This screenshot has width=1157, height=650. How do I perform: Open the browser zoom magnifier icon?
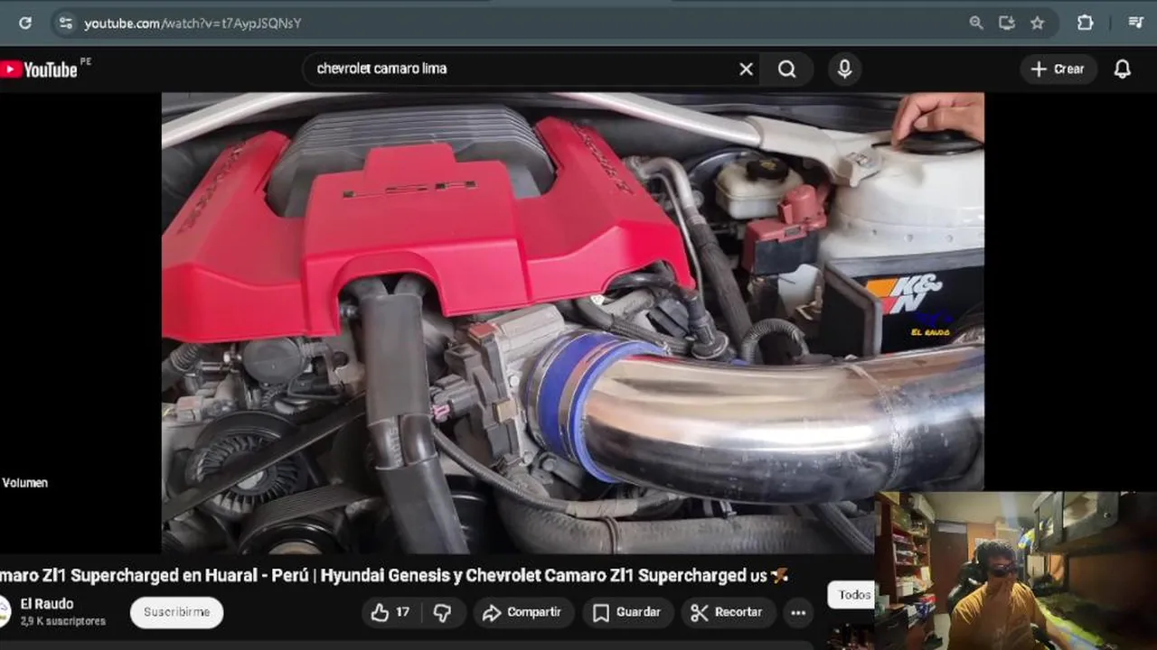[976, 23]
